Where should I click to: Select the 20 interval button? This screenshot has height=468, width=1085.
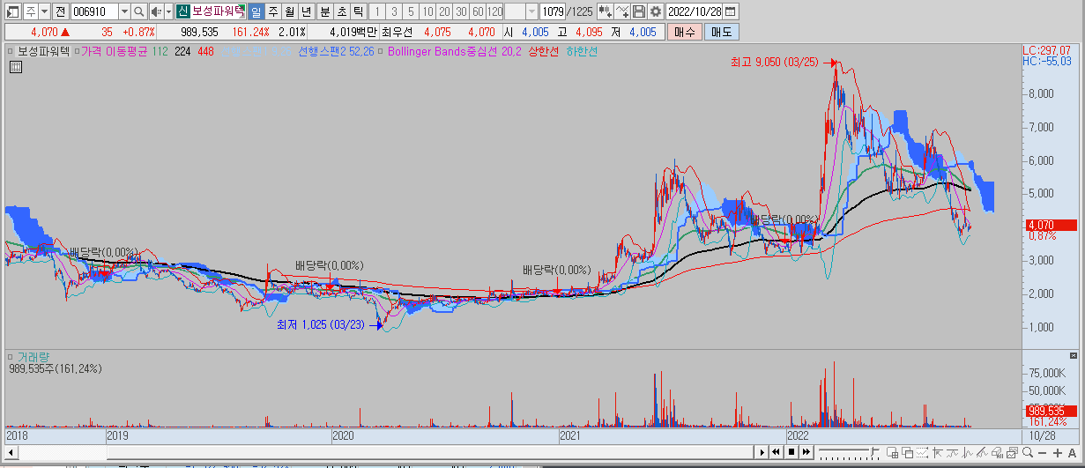pos(443,11)
